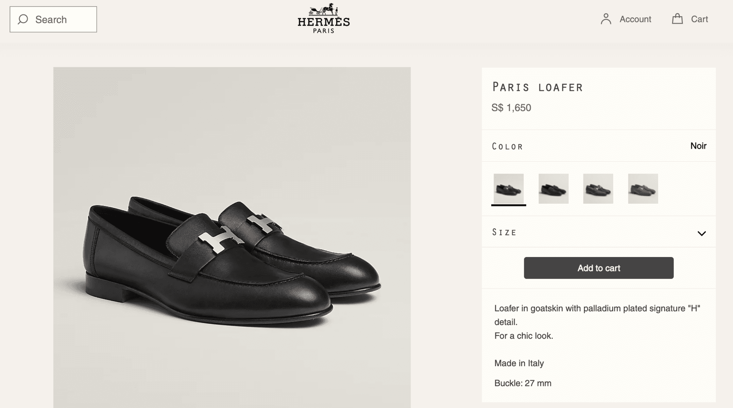This screenshot has height=408, width=733.
Task: Click the Noir color name
Action: pyautogui.click(x=698, y=146)
